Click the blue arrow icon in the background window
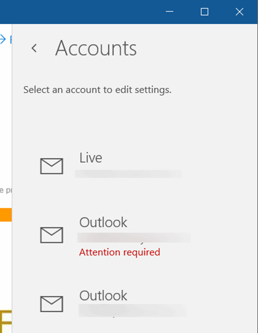This screenshot has width=258, height=333. tap(2, 39)
